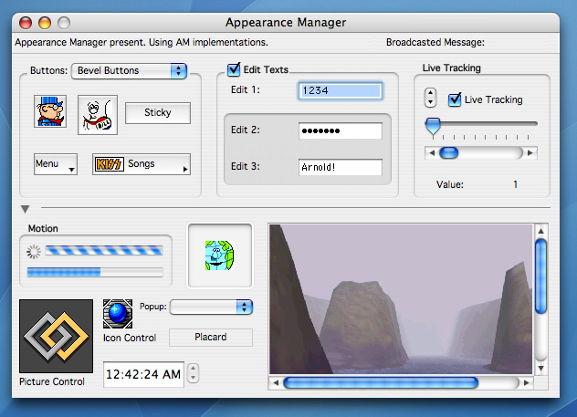This screenshot has width=577, height=417.
Task: Click the interlocking diamonds Picture Control
Action: (x=56, y=336)
